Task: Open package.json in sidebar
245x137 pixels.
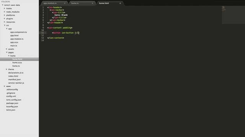Action: pos(12,103)
